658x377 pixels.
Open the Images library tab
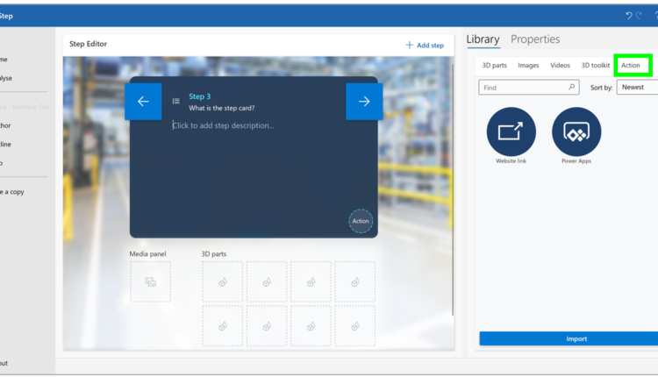pyautogui.click(x=528, y=66)
